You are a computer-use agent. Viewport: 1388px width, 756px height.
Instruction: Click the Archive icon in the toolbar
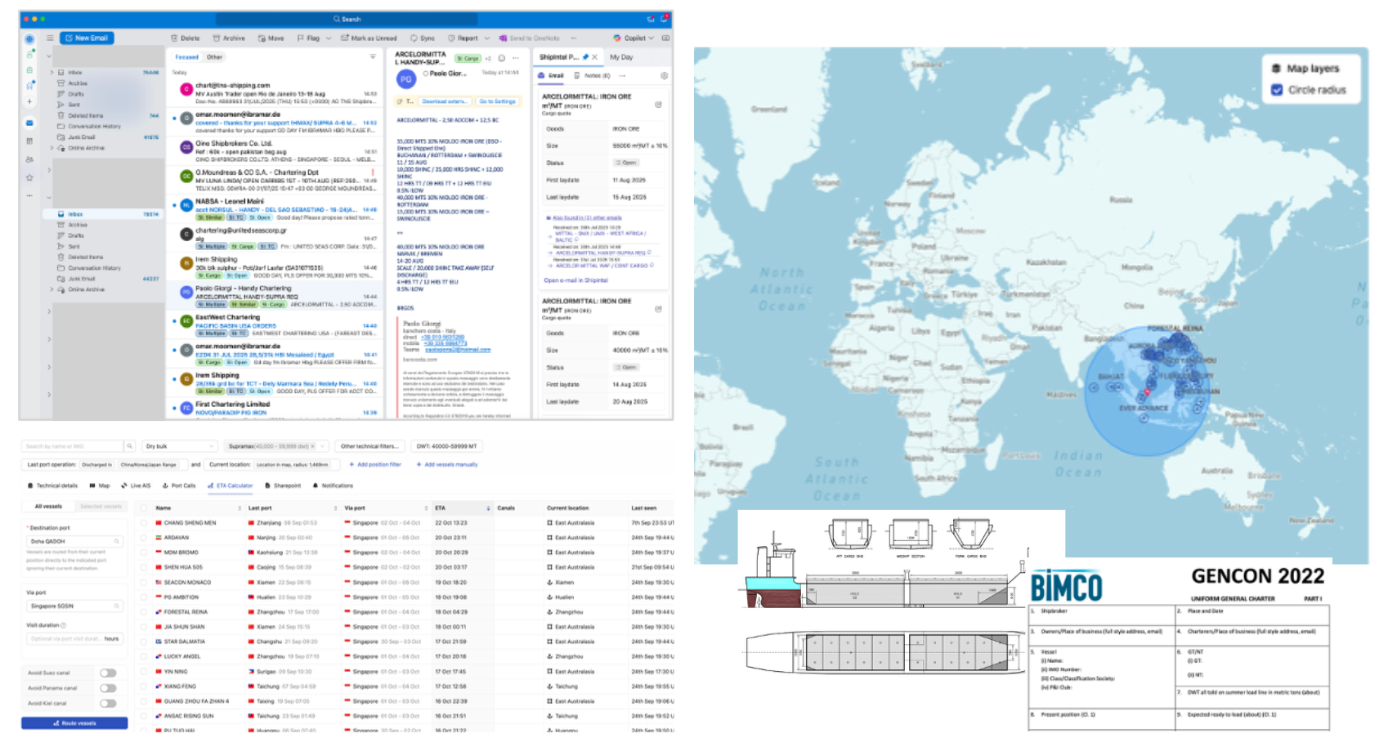pyautogui.click(x=215, y=38)
